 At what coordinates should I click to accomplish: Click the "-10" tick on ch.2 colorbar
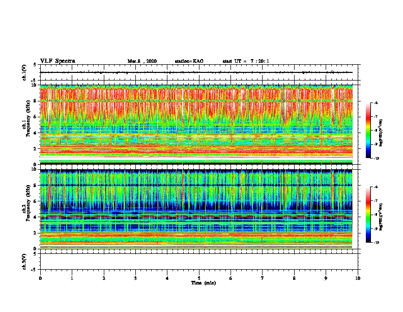coord(376,242)
